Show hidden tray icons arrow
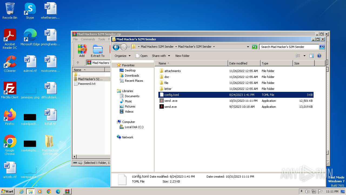Viewport: 346px width, 195px height. pos(301,191)
